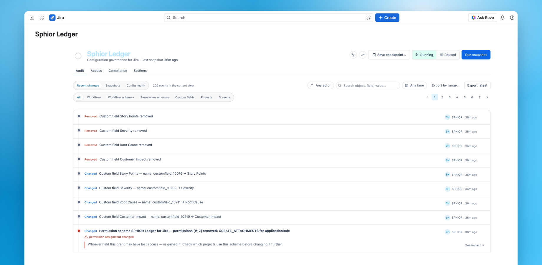Open the Settings tab
This screenshot has height=265, width=542.
[x=140, y=71]
